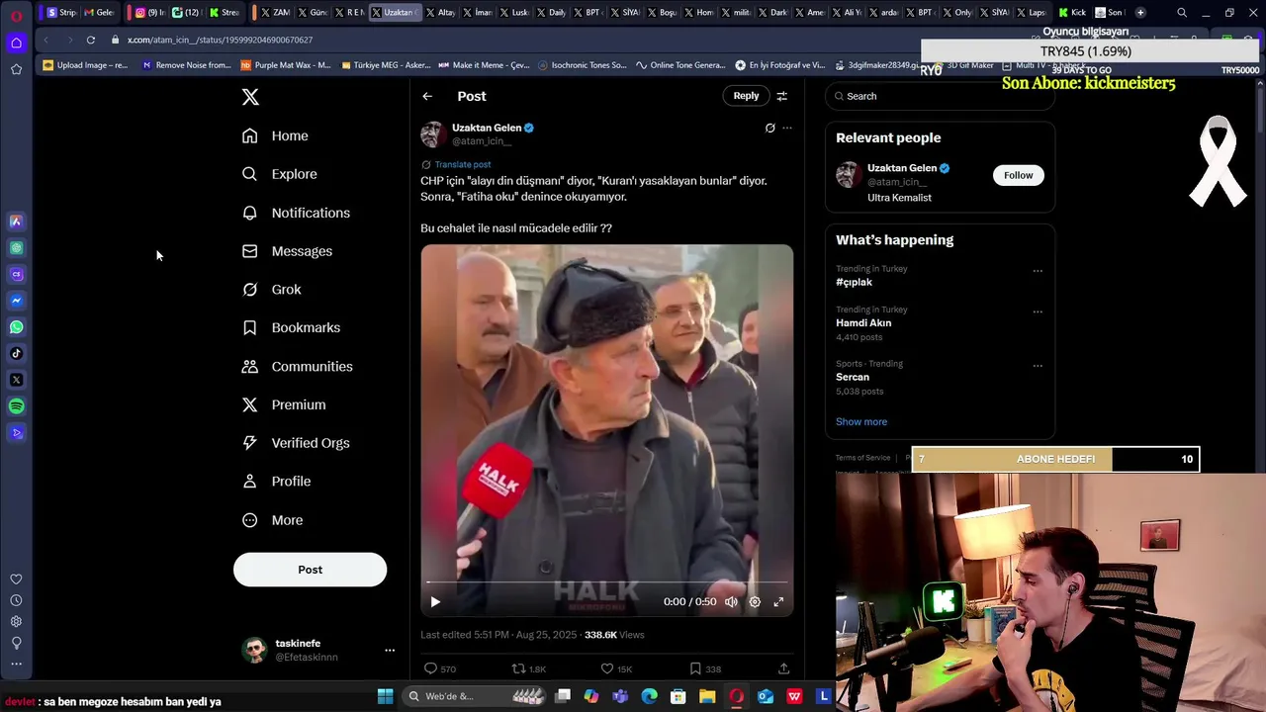Screen dimensions: 1266x712
Task: Click the Windows Start button
Action: 386,696
